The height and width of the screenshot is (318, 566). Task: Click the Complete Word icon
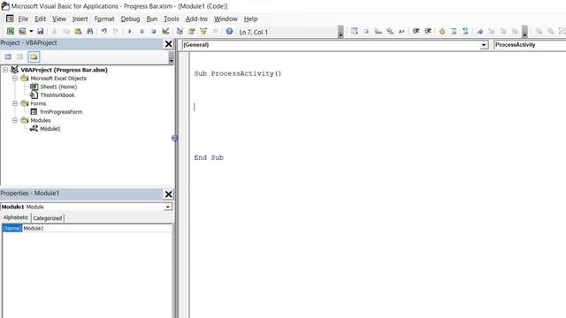402,32
